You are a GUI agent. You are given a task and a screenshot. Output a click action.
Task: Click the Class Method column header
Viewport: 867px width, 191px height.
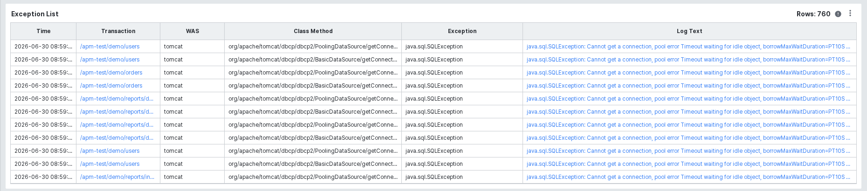(313, 31)
